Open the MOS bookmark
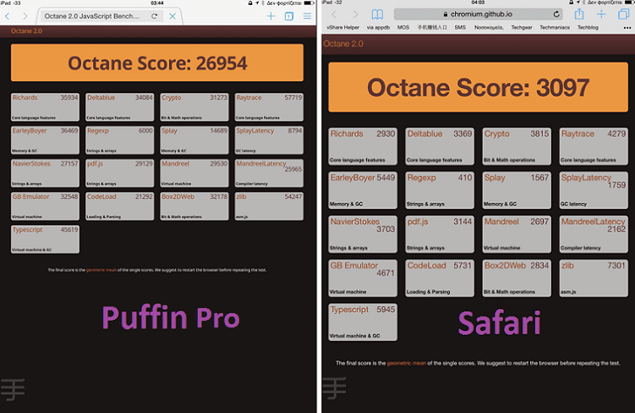The height and width of the screenshot is (413, 635). pyautogui.click(x=403, y=28)
